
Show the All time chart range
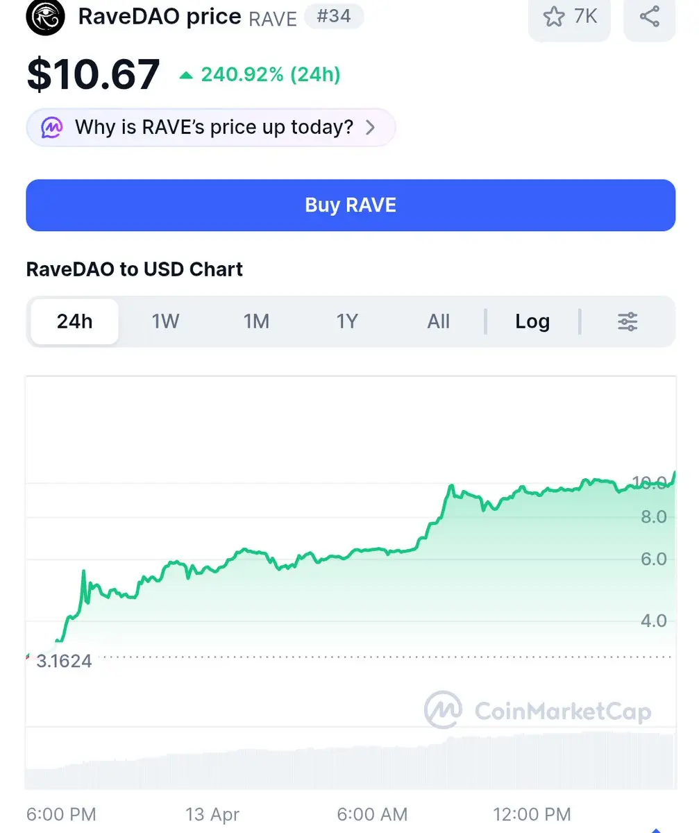[x=438, y=321]
